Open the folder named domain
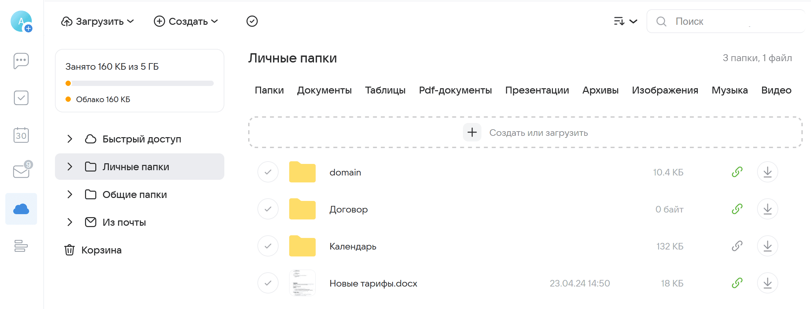Screen dimensions: 811x309 (x=345, y=172)
